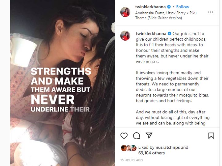This screenshot has height=166, width=222.
Task: Click the post video showing strengths text
Action: 62,83
